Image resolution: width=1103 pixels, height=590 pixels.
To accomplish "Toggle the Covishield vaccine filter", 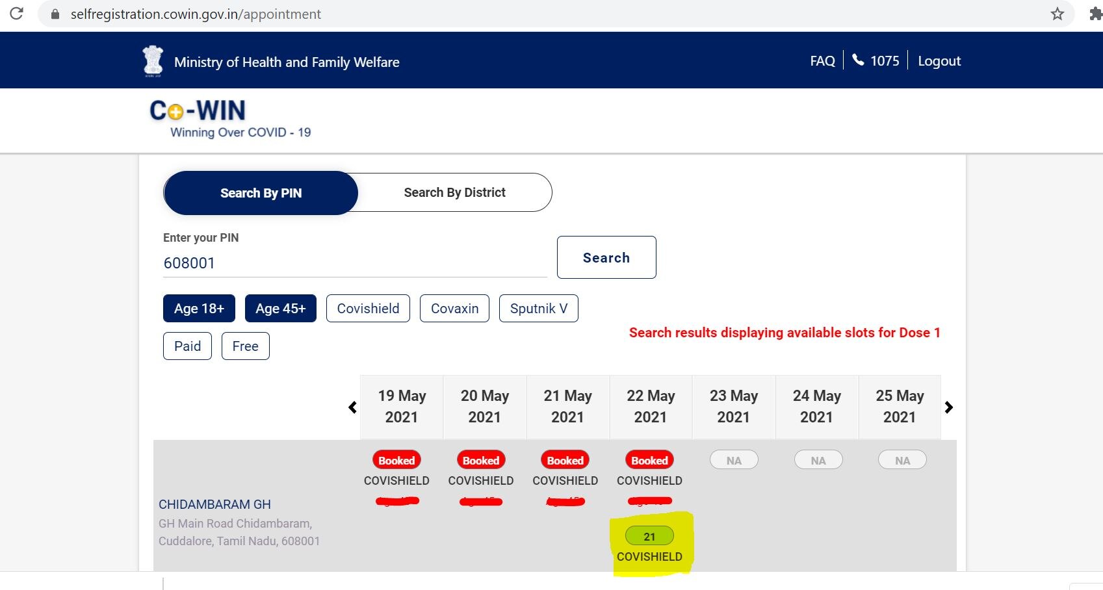I will [368, 308].
